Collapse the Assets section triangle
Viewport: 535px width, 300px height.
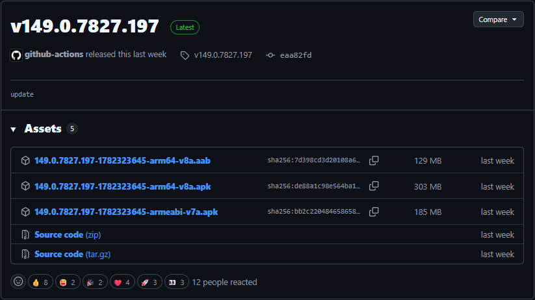(x=13, y=129)
